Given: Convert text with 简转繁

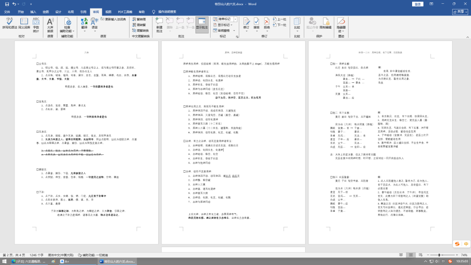Looking at the screenshot, I should point(139,25).
